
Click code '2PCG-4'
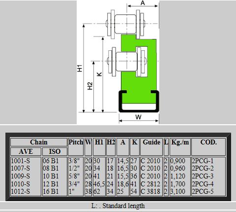(x=203, y=184)
